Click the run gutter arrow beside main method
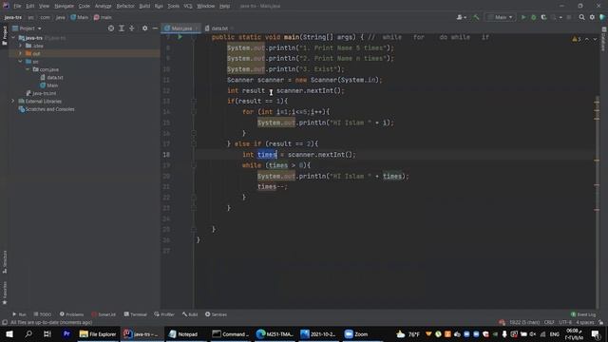Image resolution: width=608 pixels, height=342 pixels. (180, 37)
